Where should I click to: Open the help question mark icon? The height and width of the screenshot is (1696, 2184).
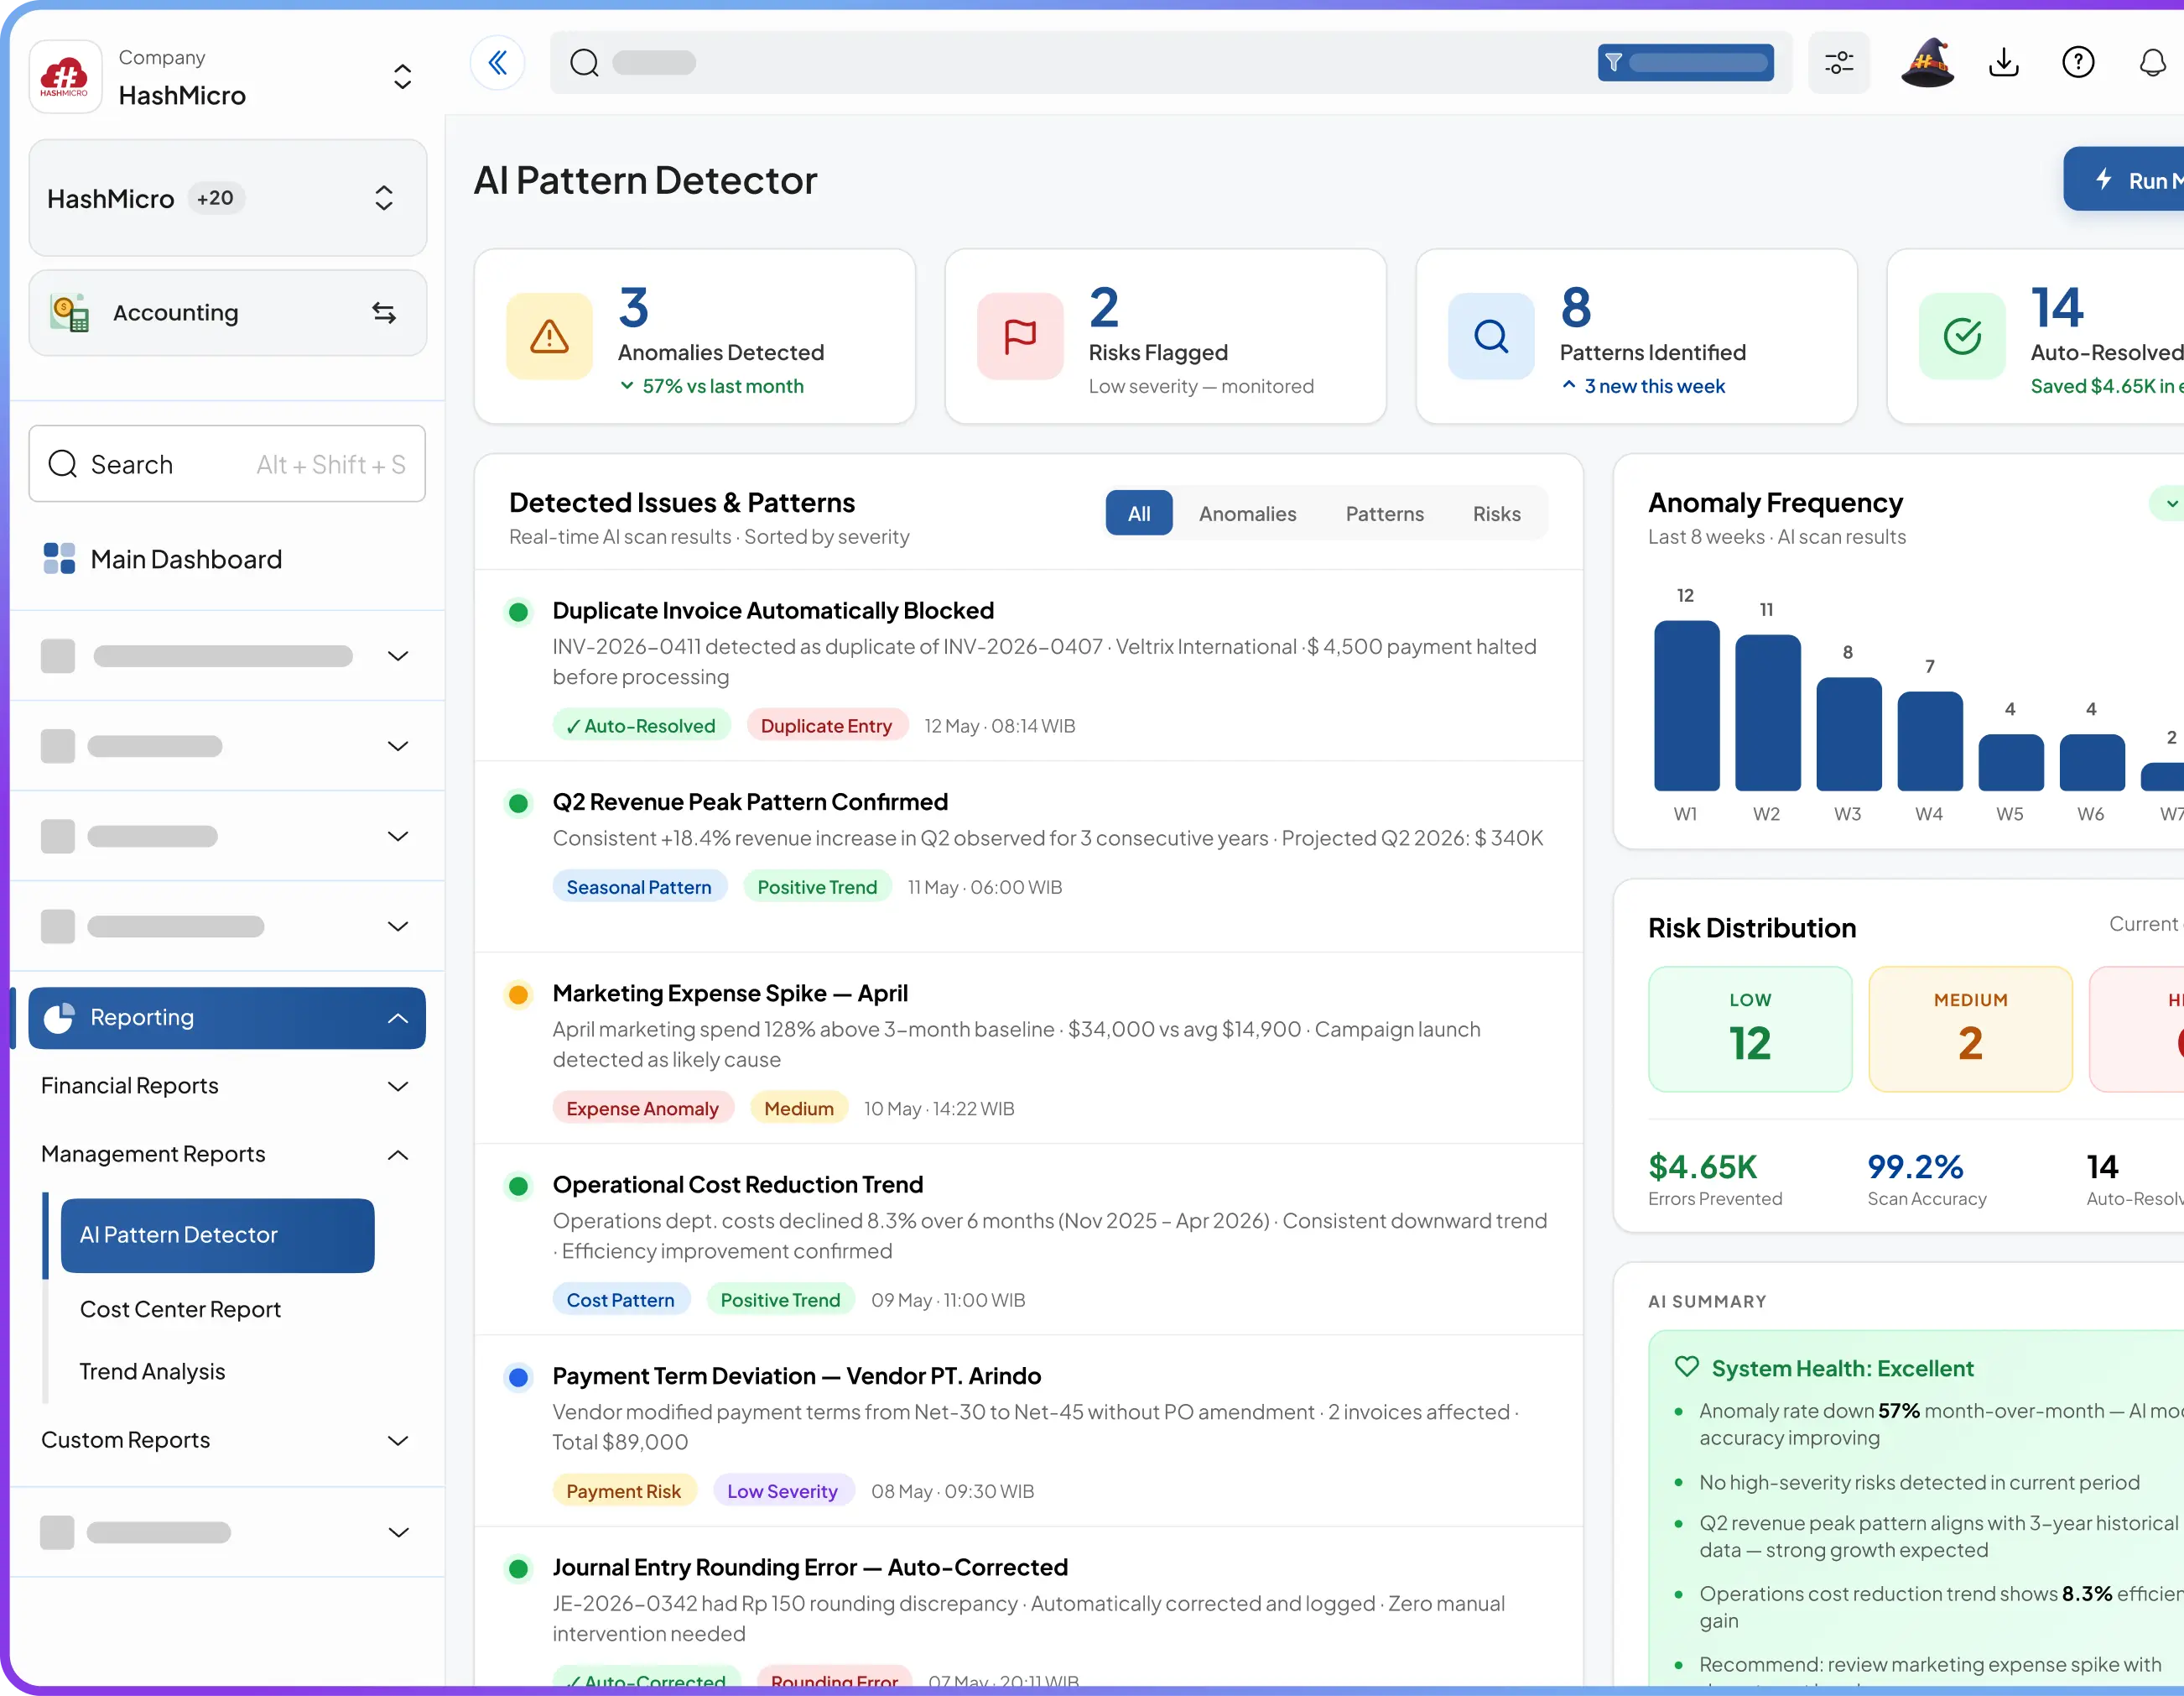(x=2078, y=63)
